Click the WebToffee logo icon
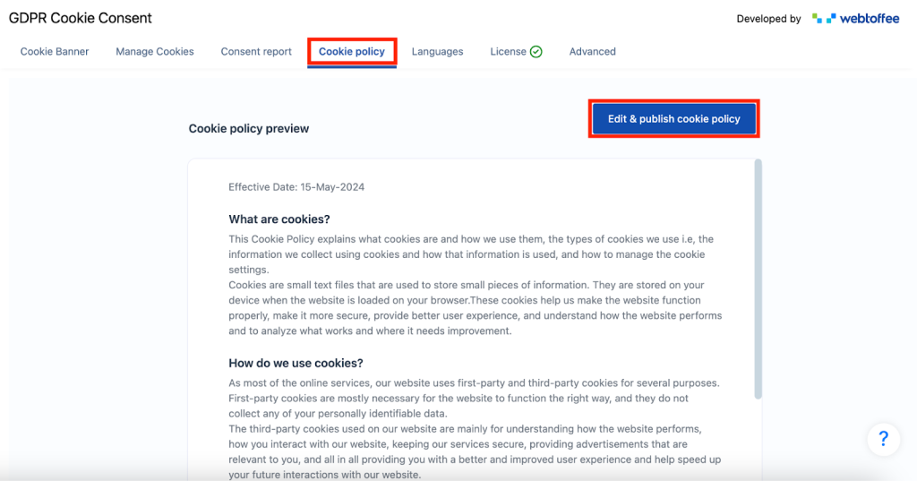This screenshot has width=917, height=481. tap(823, 18)
